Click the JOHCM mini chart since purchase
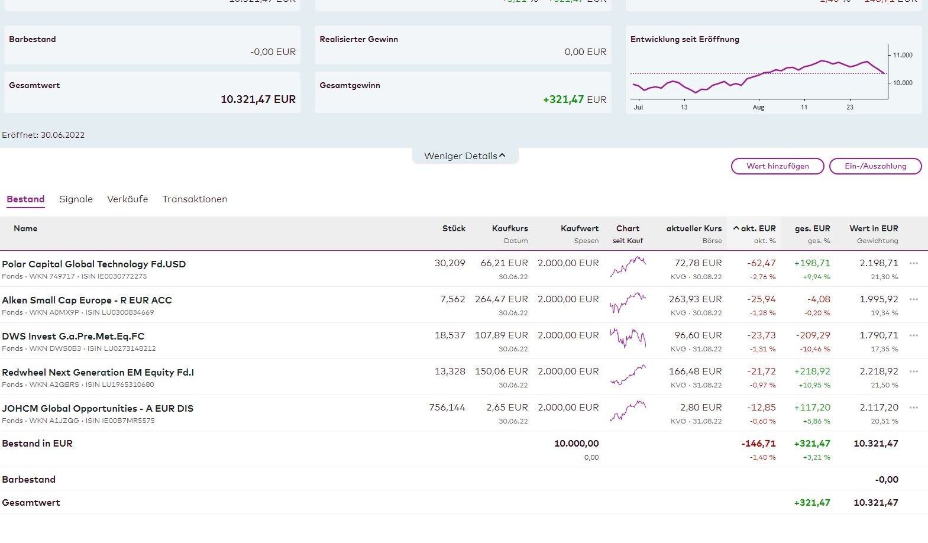The width and height of the screenshot is (928, 543). tap(628, 411)
